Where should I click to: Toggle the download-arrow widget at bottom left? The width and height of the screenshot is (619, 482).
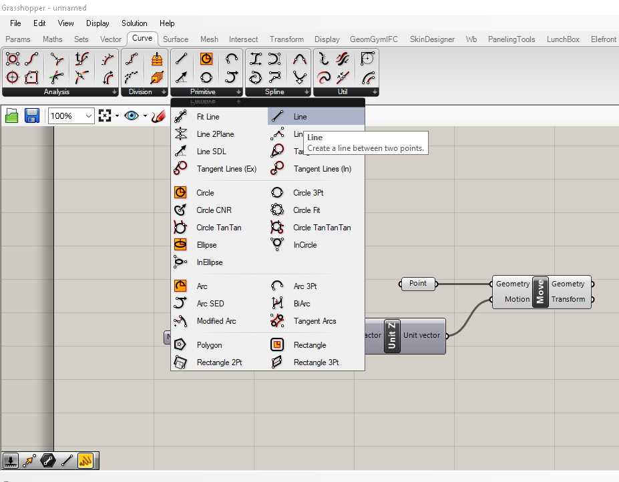coord(11,460)
